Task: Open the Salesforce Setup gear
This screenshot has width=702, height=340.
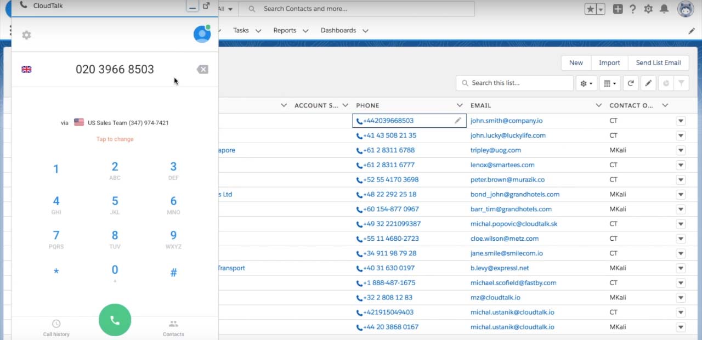Action: click(x=648, y=9)
